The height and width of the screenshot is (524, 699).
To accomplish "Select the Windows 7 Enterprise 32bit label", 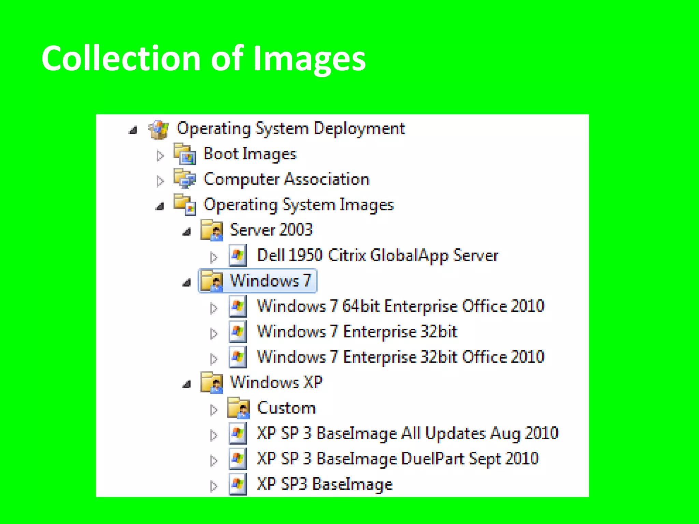I will point(357,332).
